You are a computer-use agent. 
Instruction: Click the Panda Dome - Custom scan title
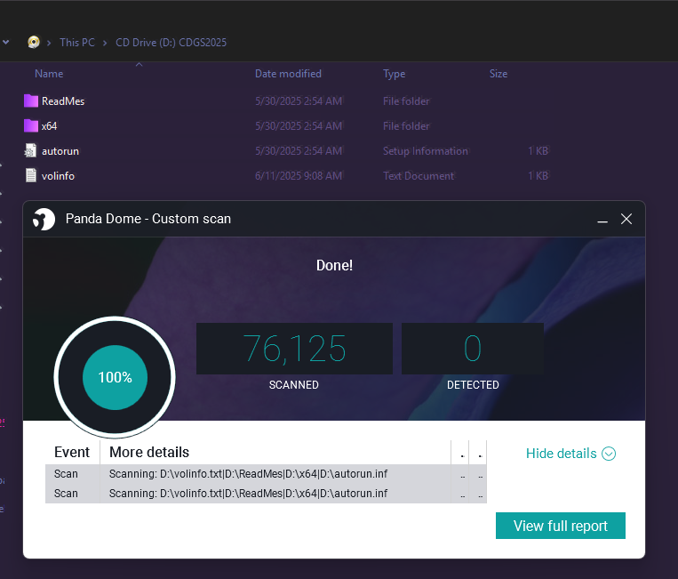coord(148,219)
